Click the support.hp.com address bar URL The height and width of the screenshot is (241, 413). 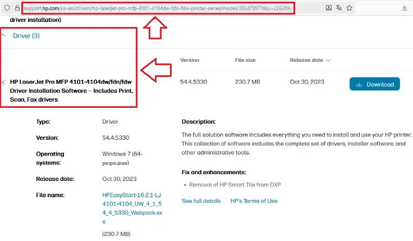(x=157, y=8)
